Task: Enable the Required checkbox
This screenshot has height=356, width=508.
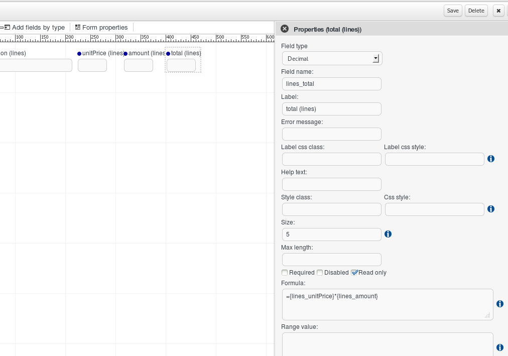Action: pyautogui.click(x=285, y=272)
